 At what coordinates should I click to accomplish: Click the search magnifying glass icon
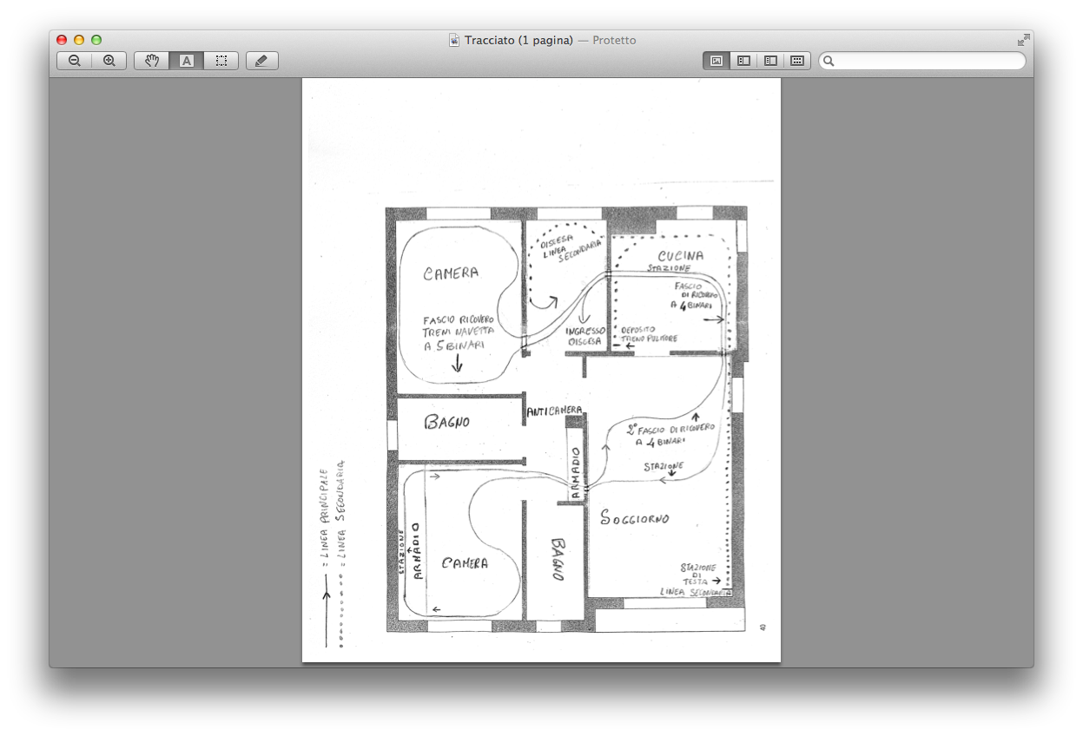pos(829,61)
